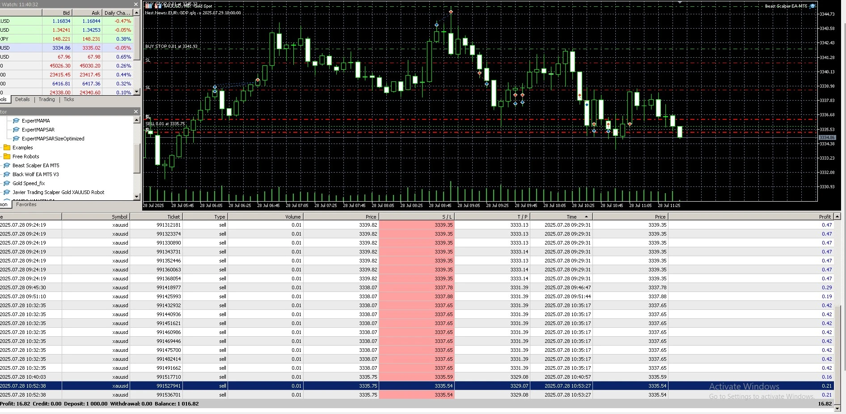Open the Market Watch scroll-down chevron
This screenshot has width=846, height=414.
pyautogui.click(x=137, y=92)
